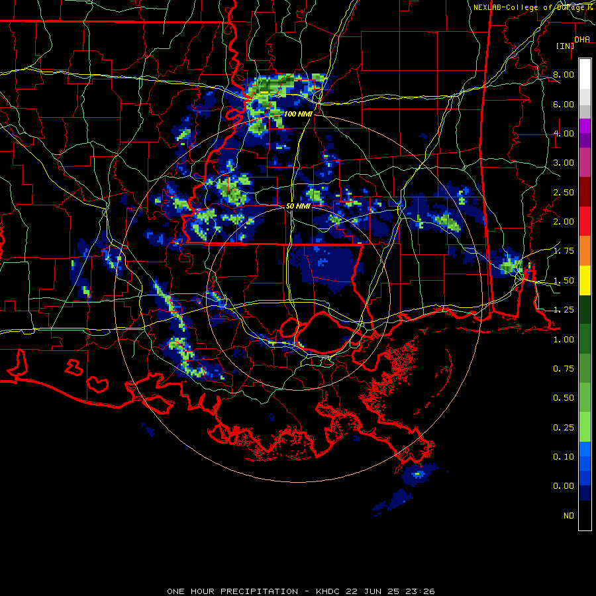Click the dark navy 0.00 legend swatch
Viewport: 596px width, 596px height.
585,493
